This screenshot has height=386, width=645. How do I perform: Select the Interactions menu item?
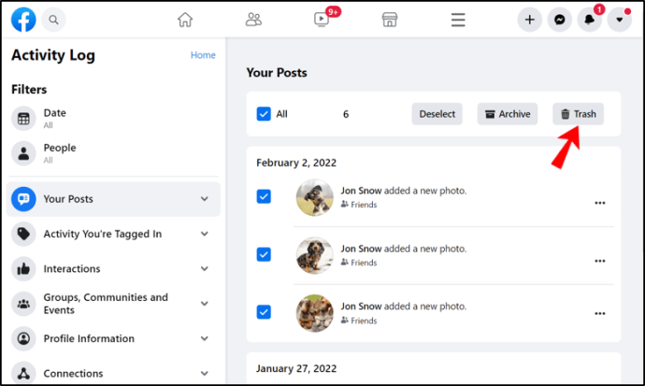pos(113,269)
